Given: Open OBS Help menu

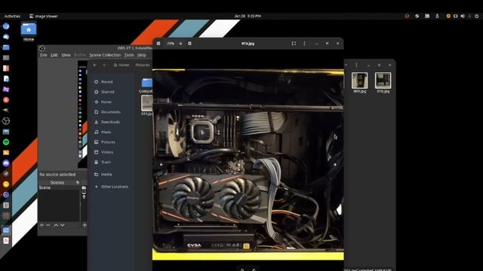Looking at the screenshot, I should (x=141, y=55).
